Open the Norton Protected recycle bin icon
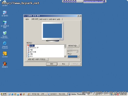Viewport: 128px width, 96px height. coord(5,35)
